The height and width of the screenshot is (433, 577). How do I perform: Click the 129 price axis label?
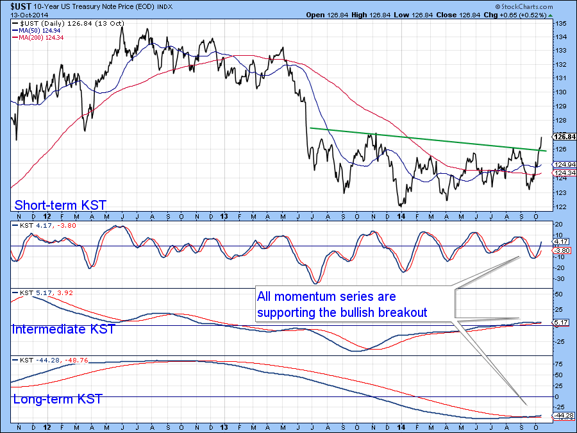(x=560, y=106)
